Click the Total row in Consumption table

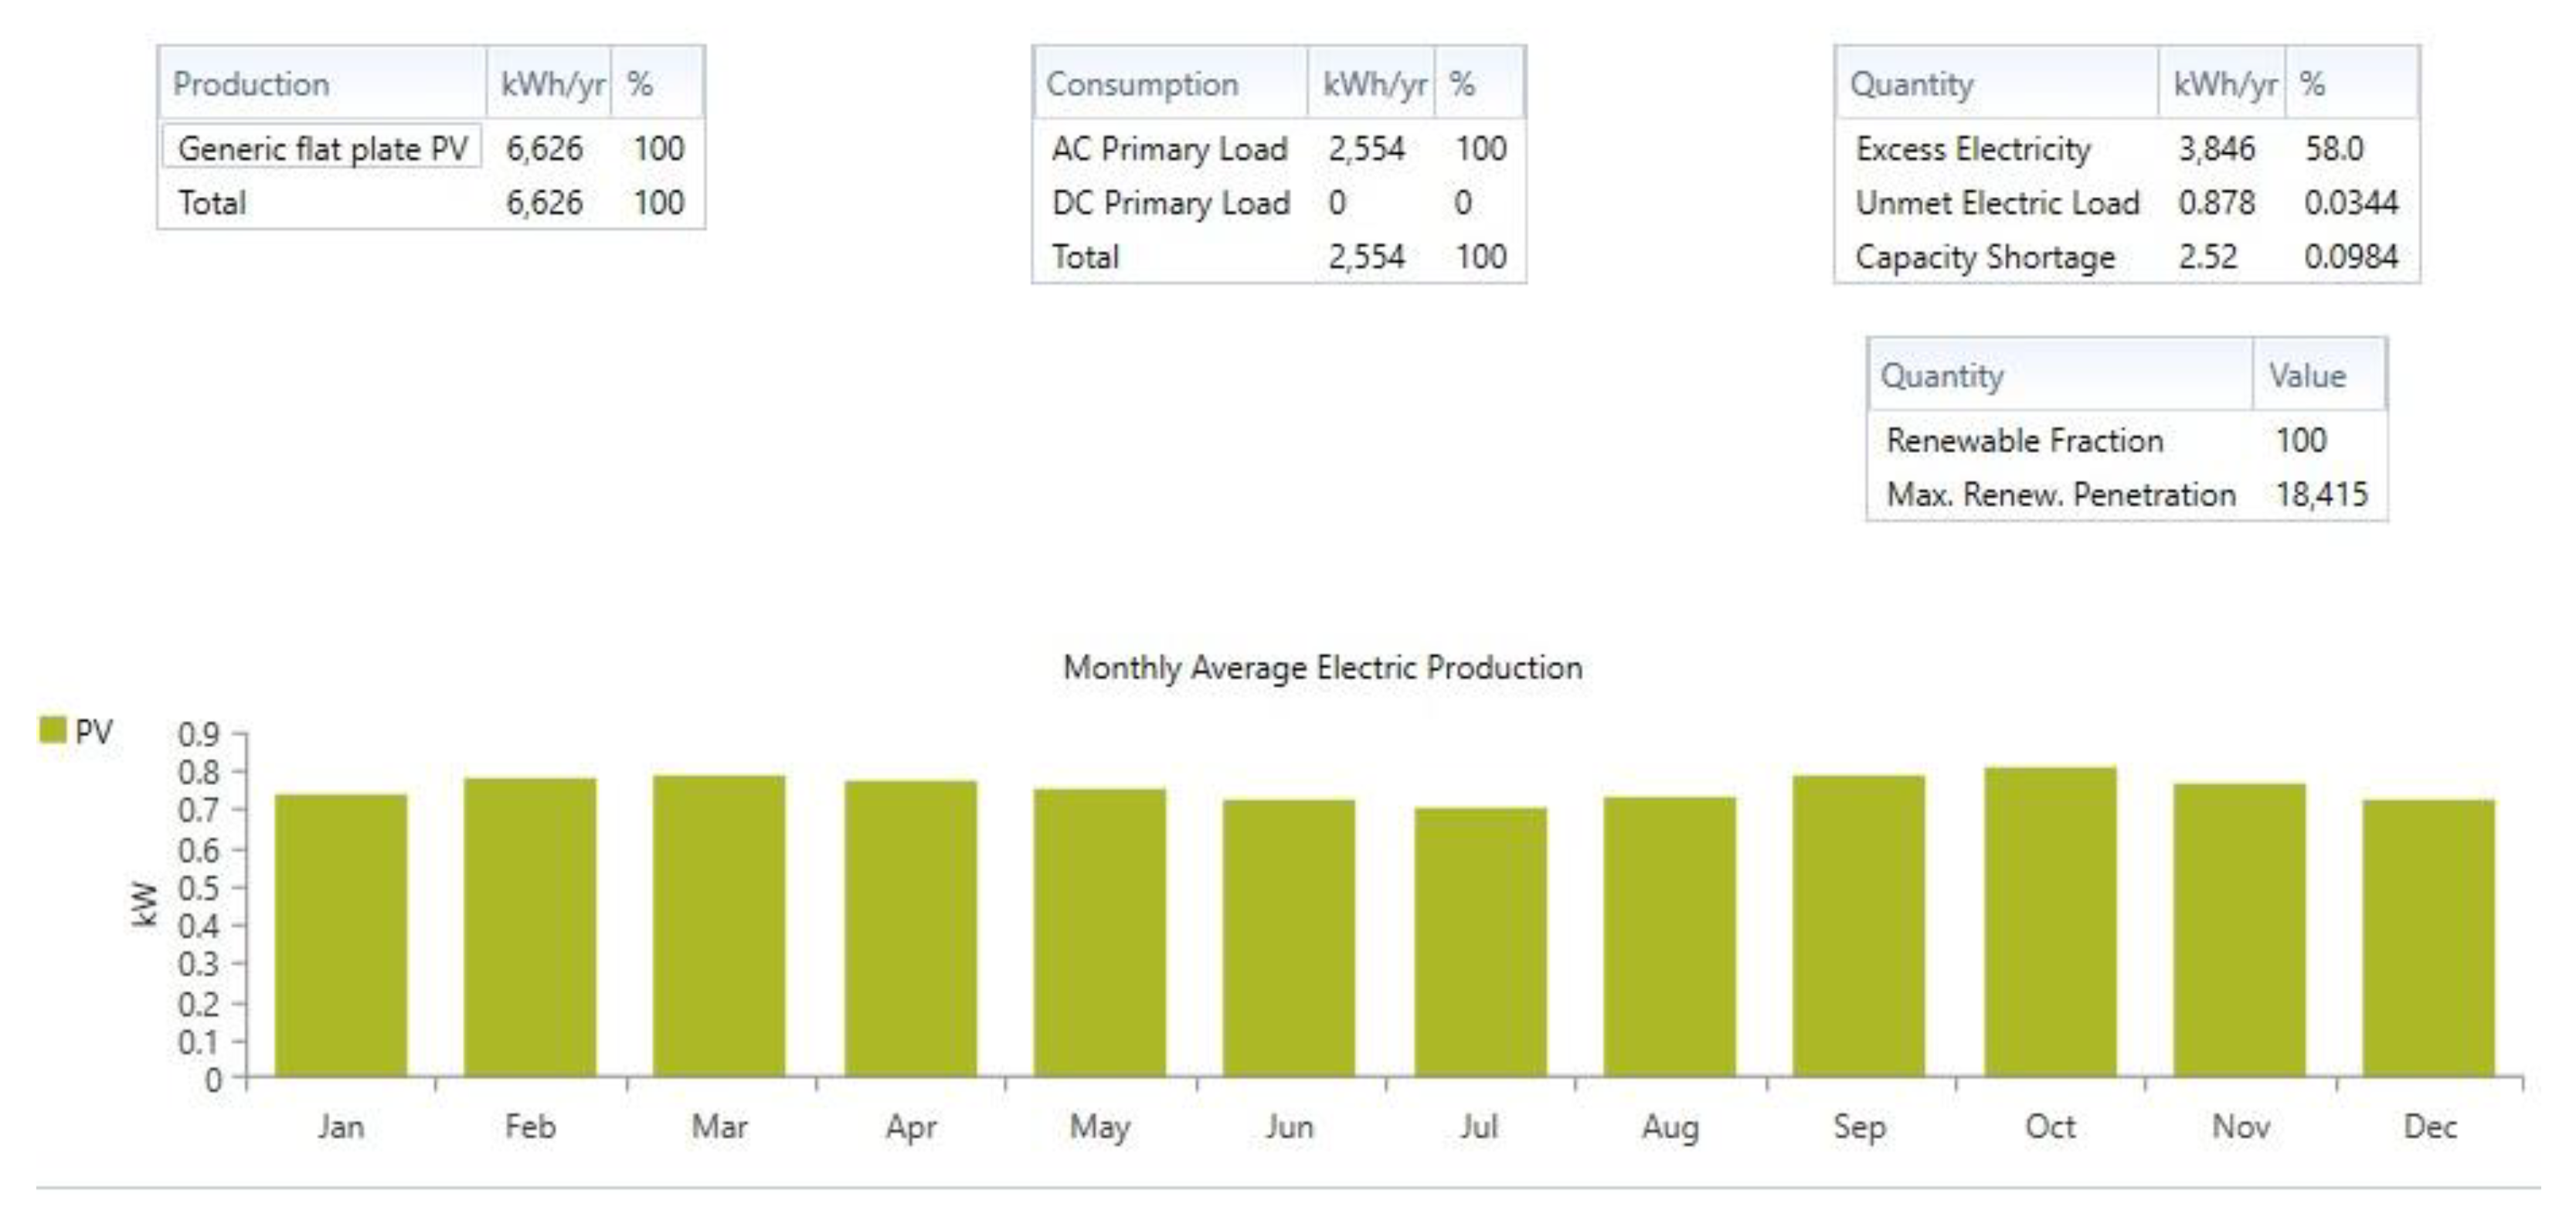1085,257
